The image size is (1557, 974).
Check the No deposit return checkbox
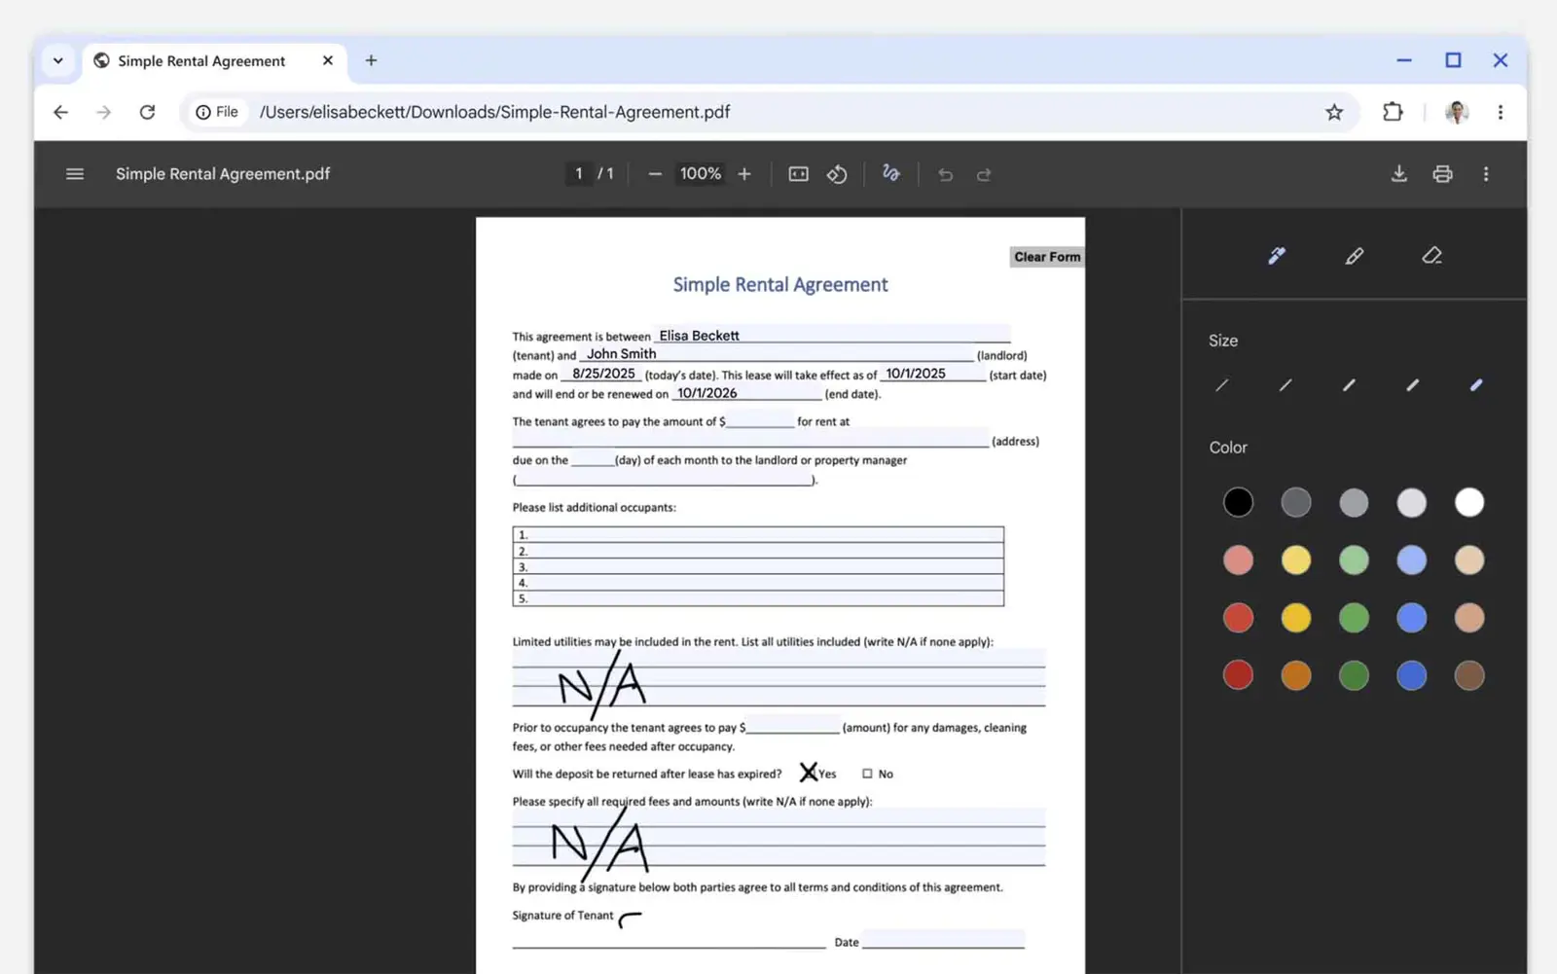click(x=867, y=774)
